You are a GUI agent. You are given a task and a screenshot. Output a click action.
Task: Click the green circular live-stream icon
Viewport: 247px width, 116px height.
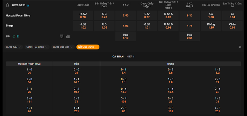point(14,36)
